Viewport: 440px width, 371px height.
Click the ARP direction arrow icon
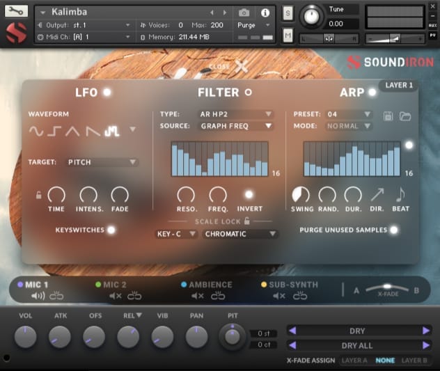(x=377, y=195)
